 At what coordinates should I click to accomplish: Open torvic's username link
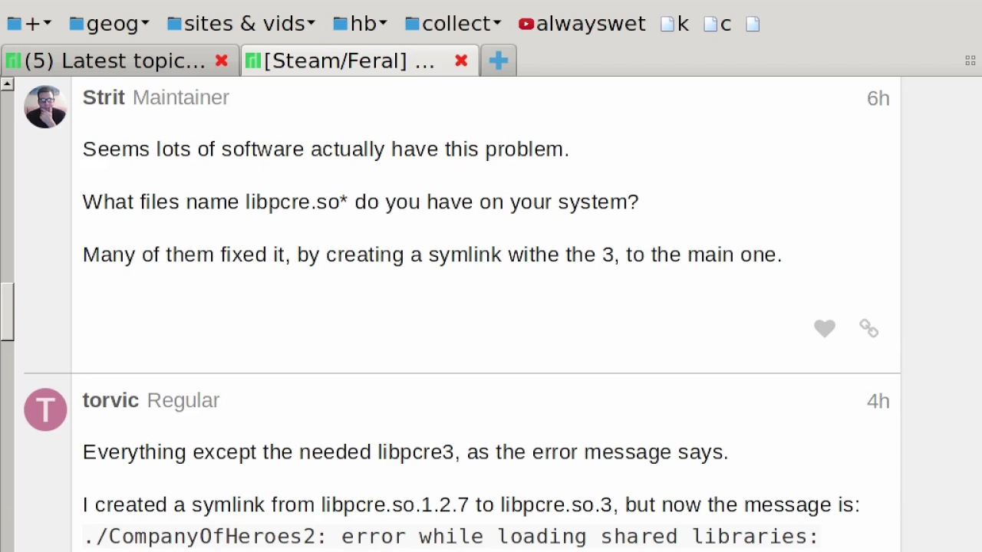(x=110, y=400)
